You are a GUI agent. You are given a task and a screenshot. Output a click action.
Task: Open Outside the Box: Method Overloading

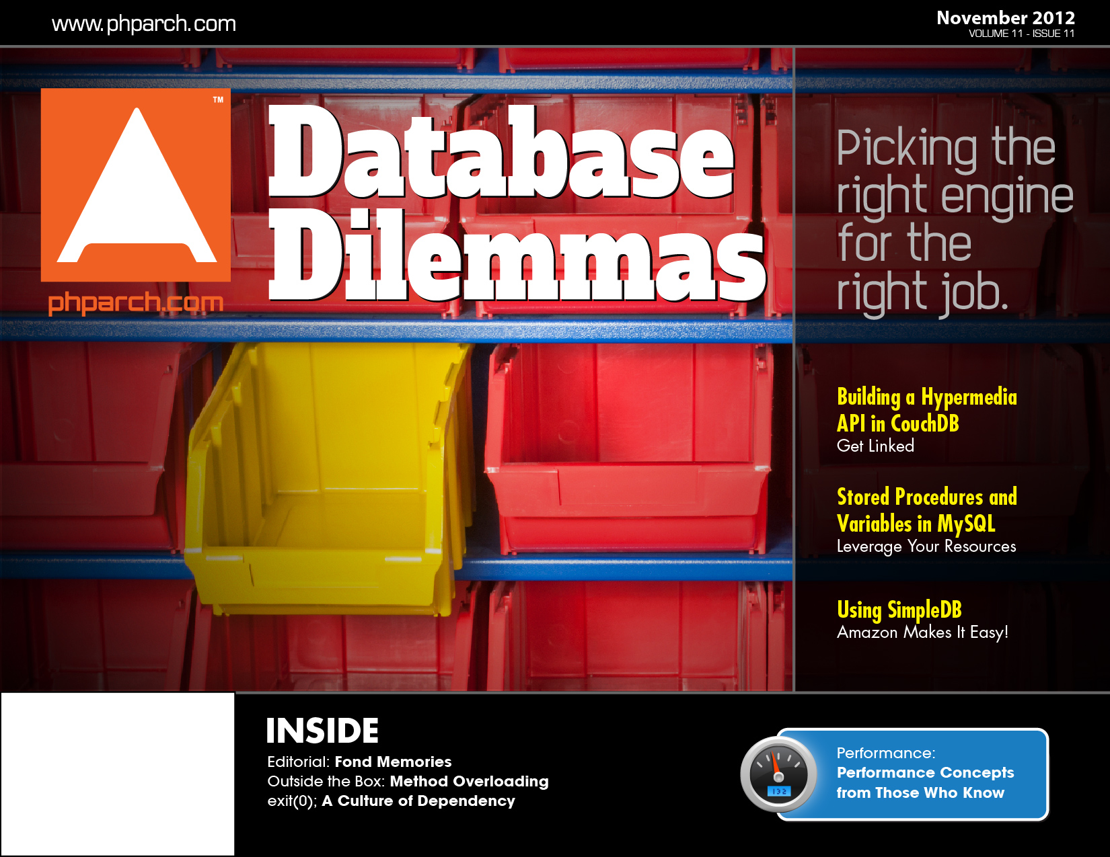coord(408,781)
